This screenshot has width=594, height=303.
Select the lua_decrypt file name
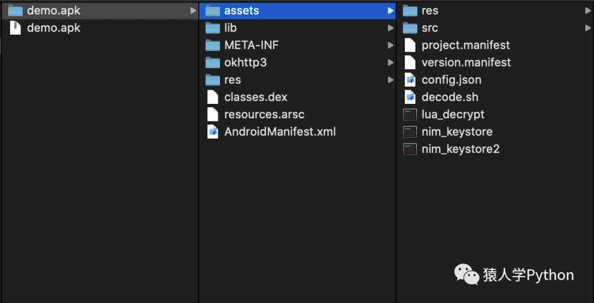453,114
